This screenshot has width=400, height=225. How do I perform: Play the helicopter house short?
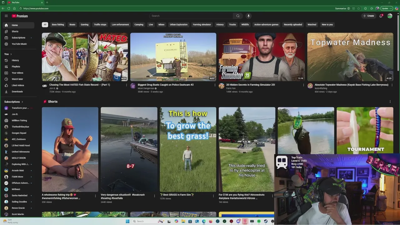pyautogui.click(x=247, y=149)
